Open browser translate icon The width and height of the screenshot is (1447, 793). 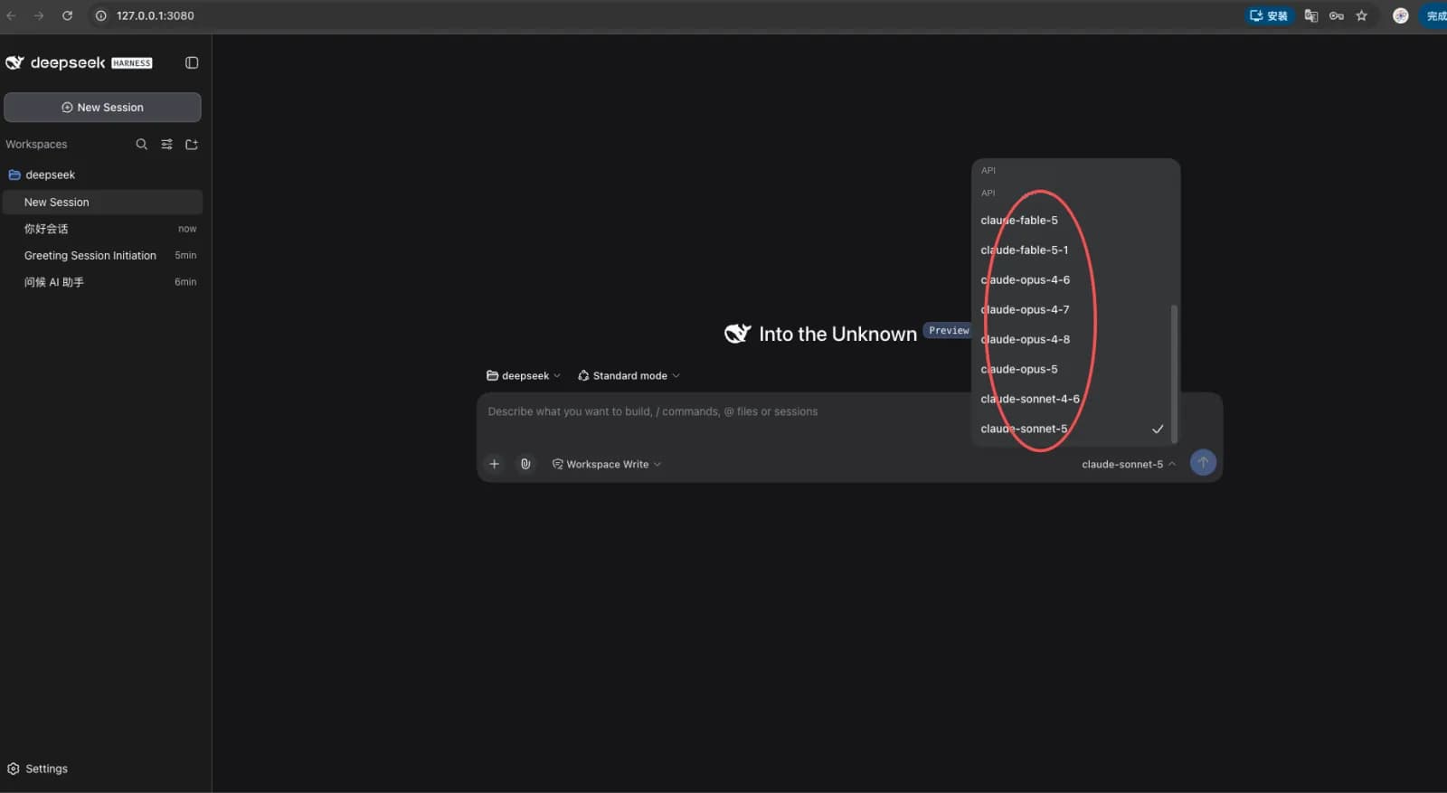[1310, 15]
